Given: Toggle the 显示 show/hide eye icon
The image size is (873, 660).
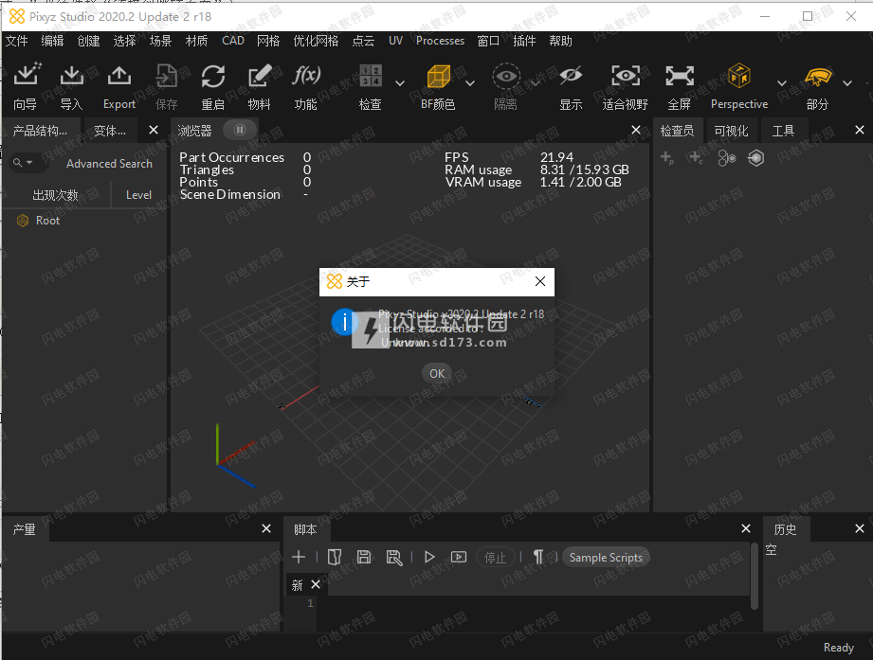Looking at the screenshot, I should (x=571, y=76).
